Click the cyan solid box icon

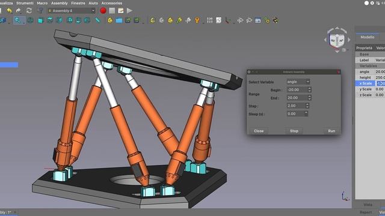(x=40, y=20)
